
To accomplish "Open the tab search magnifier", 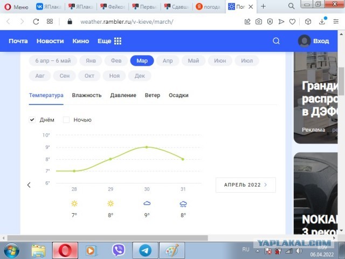I will pyautogui.click(x=291, y=6).
